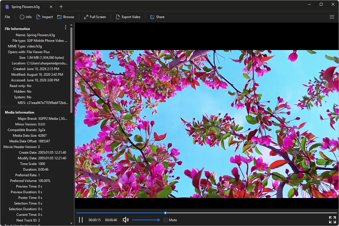Click the Media Data Size value 42867
Image resolution: width=339 pixels, height=226 pixels.
[x=43, y=136]
